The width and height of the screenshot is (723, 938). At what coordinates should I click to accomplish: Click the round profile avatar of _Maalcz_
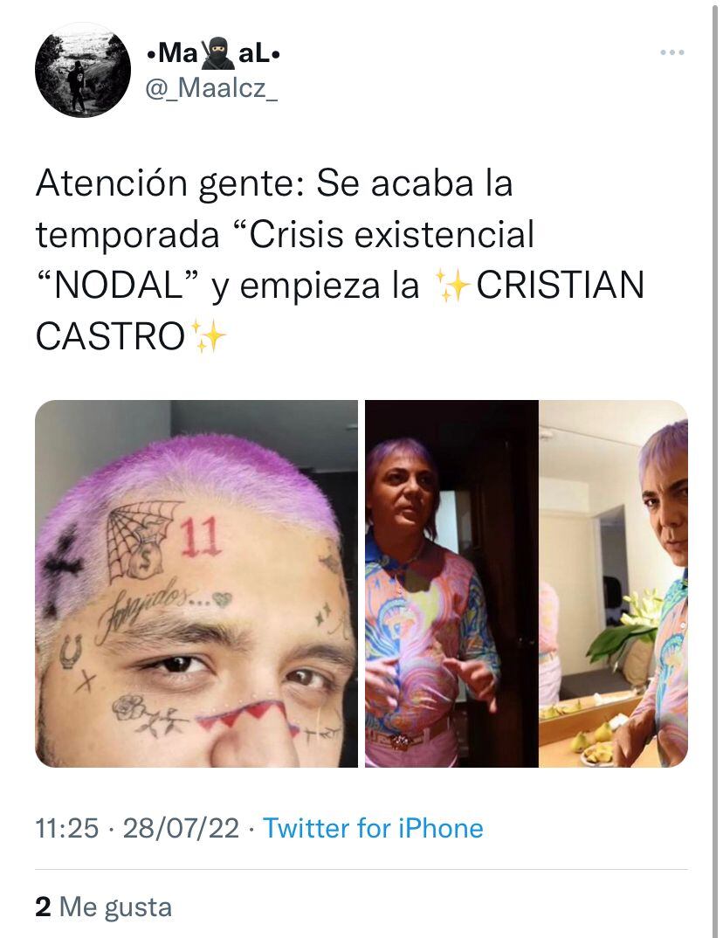pos(83,70)
